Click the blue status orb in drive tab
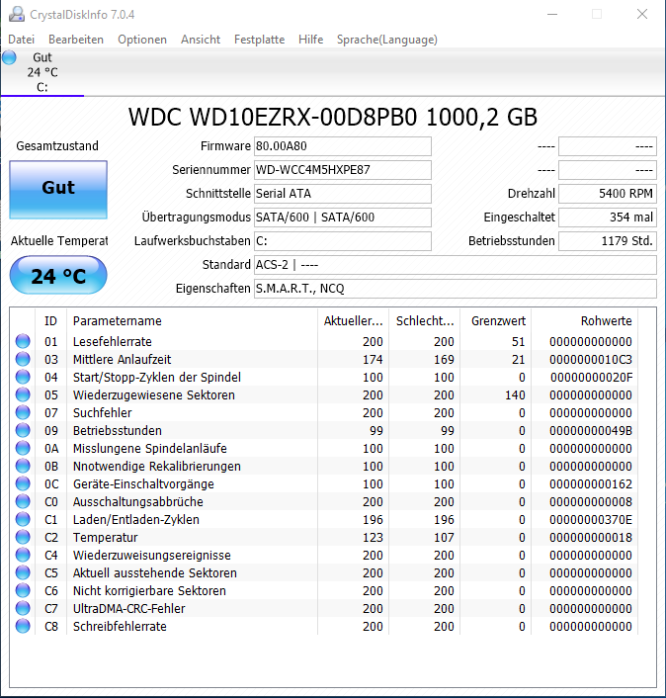The height and width of the screenshot is (698, 666). (9, 57)
